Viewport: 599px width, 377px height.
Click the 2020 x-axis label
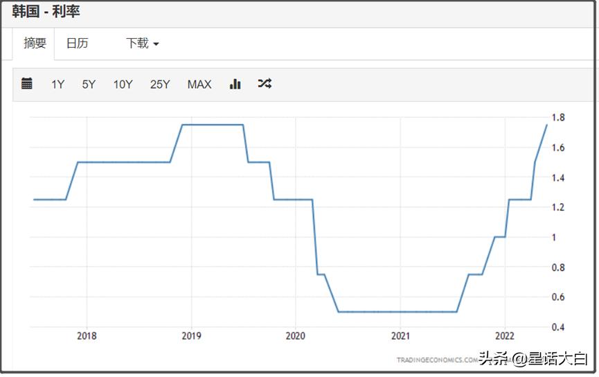[296, 336]
